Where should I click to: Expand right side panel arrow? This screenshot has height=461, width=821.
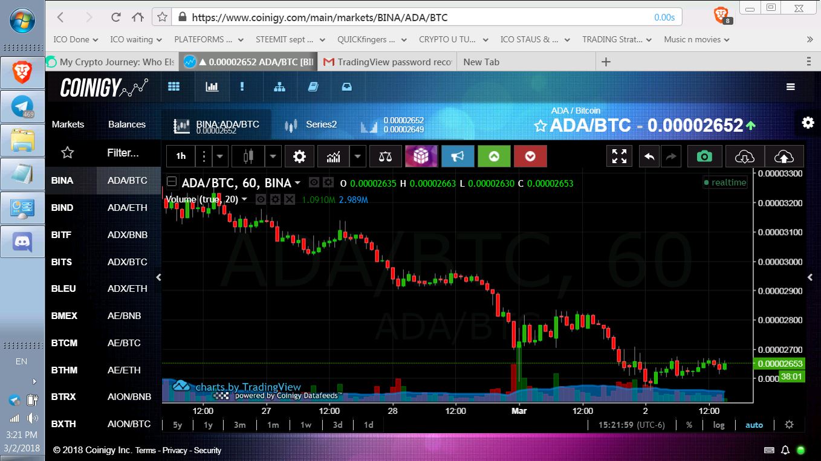tap(810, 277)
